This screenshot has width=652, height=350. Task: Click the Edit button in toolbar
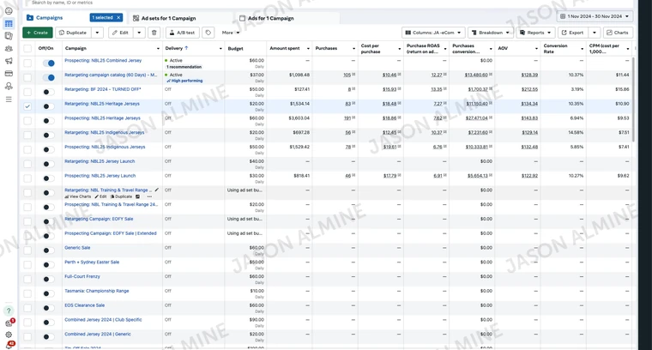coord(121,33)
